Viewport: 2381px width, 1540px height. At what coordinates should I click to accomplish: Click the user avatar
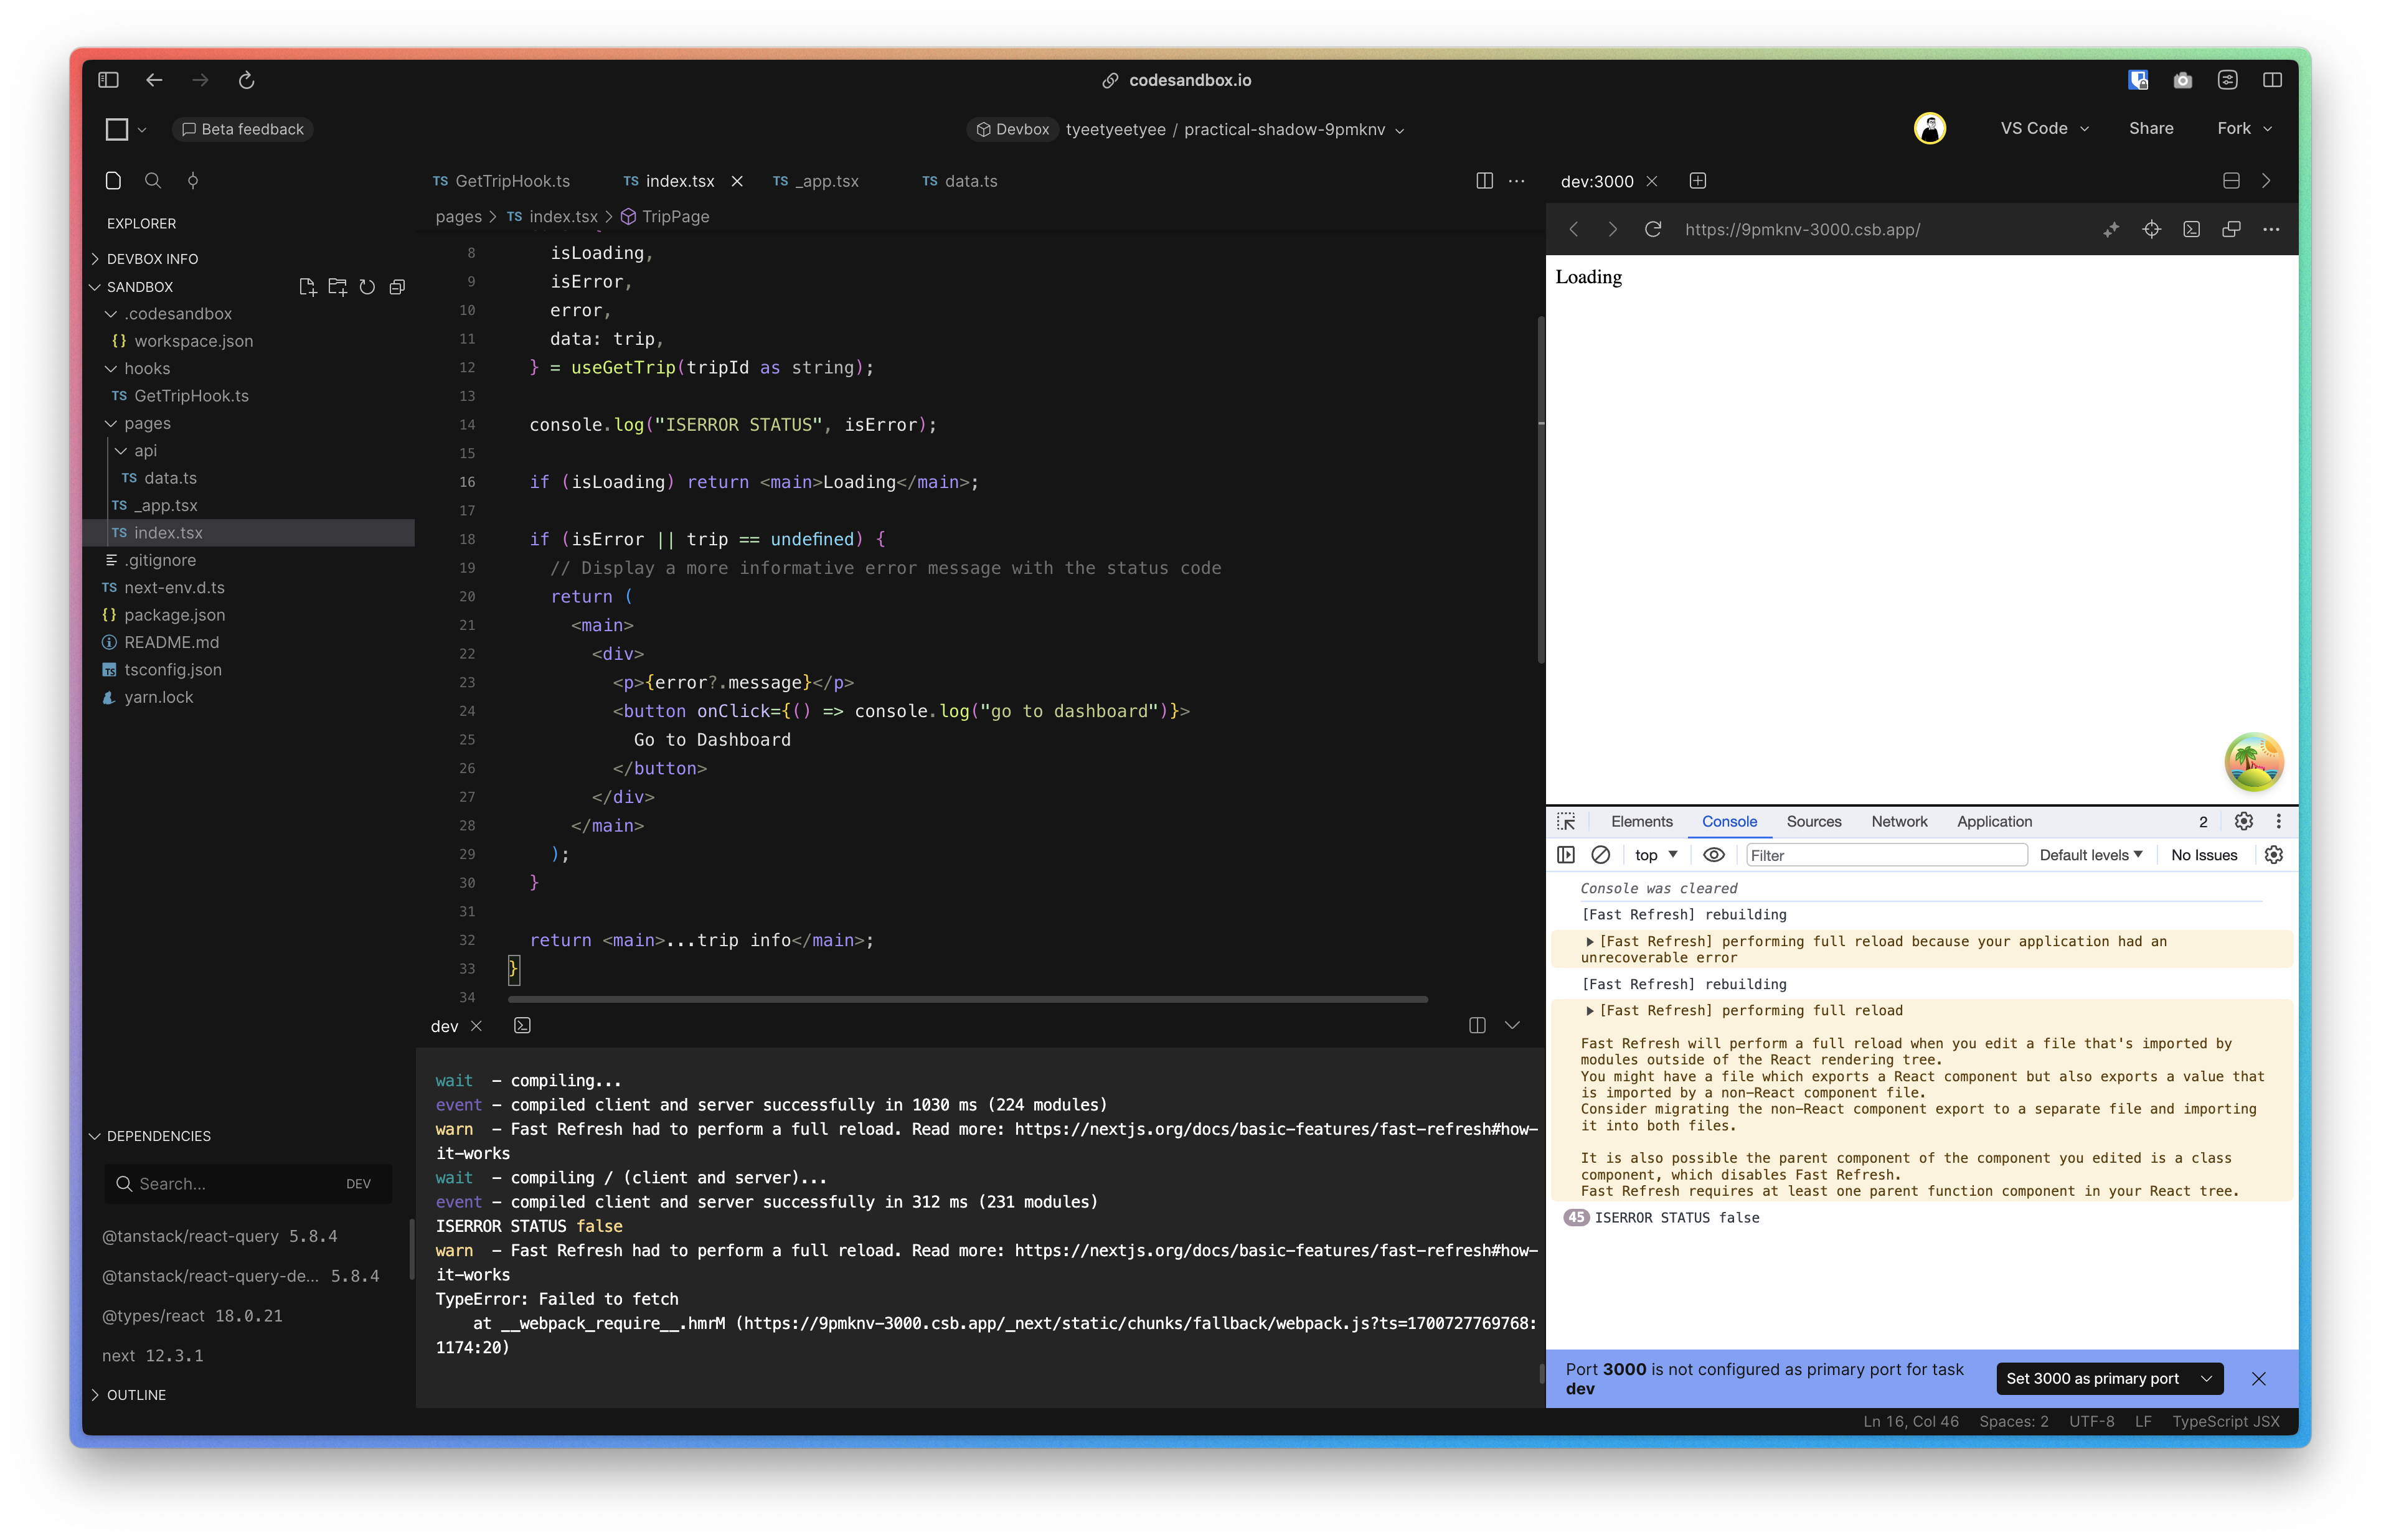[x=1930, y=128]
